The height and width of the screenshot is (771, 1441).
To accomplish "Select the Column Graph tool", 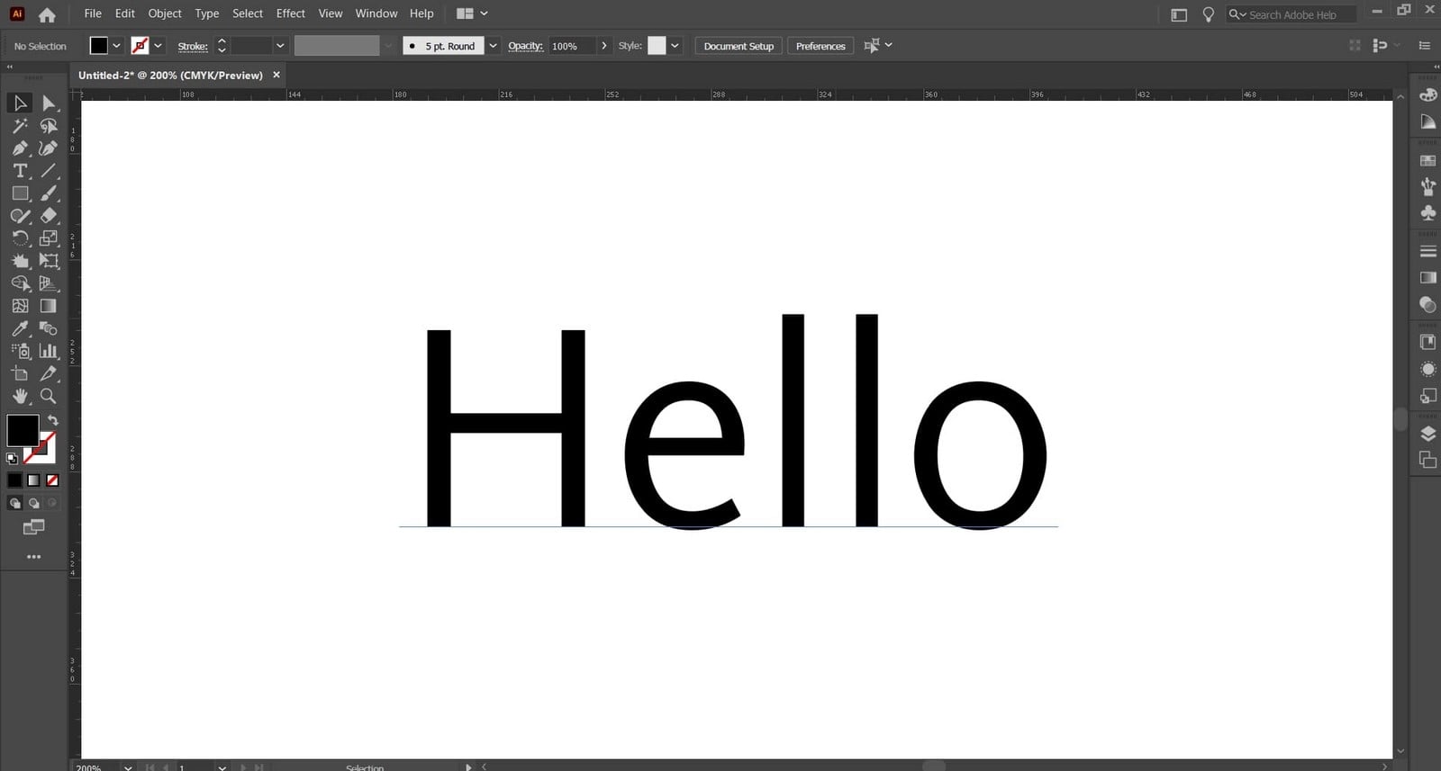I will coord(49,351).
